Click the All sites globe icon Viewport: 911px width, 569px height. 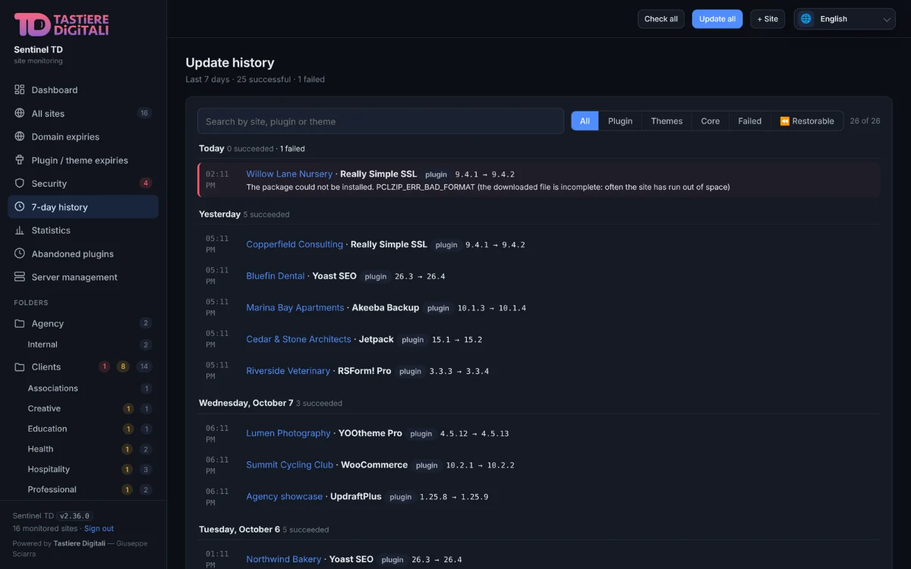coord(20,113)
